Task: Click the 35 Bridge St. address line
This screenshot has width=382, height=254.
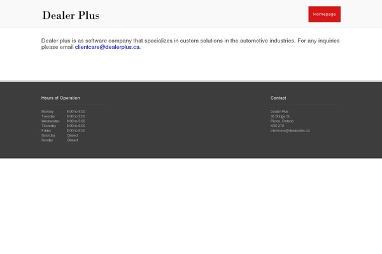Action: (280, 116)
